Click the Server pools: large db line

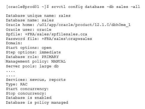pos(32,66)
